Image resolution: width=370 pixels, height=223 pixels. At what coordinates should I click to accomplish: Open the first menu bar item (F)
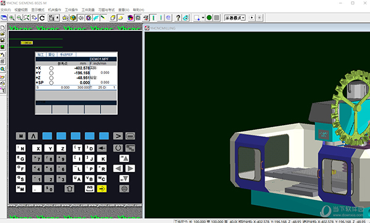[6, 10]
